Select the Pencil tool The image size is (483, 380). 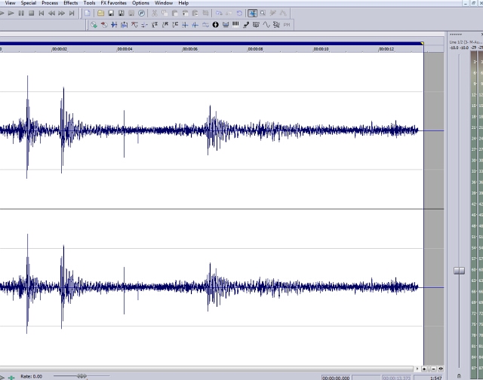coord(272,13)
